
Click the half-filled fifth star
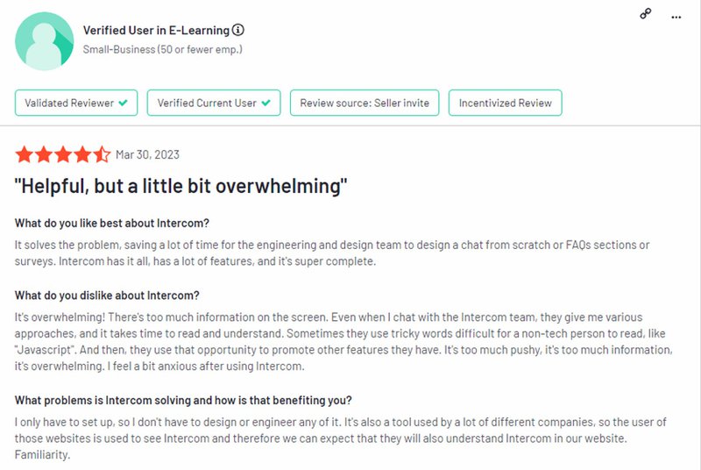point(102,155)
